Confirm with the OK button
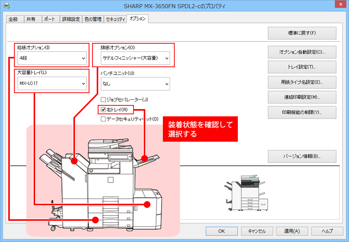Viewport: 349px width, 242px height. click(x=222, y=231)
